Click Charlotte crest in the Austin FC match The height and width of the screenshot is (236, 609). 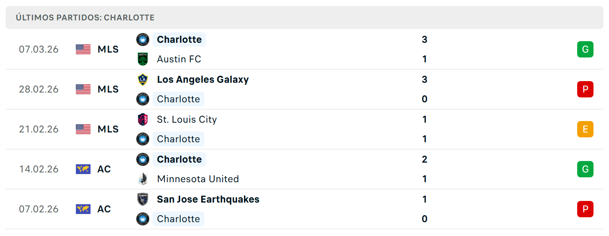tap(143, 40)
